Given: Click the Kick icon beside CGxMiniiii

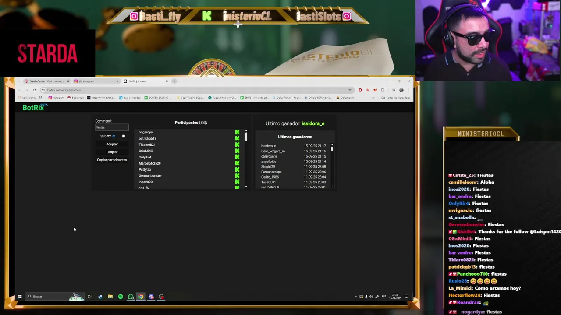Looking at the screenshot, I should [237, 151].
